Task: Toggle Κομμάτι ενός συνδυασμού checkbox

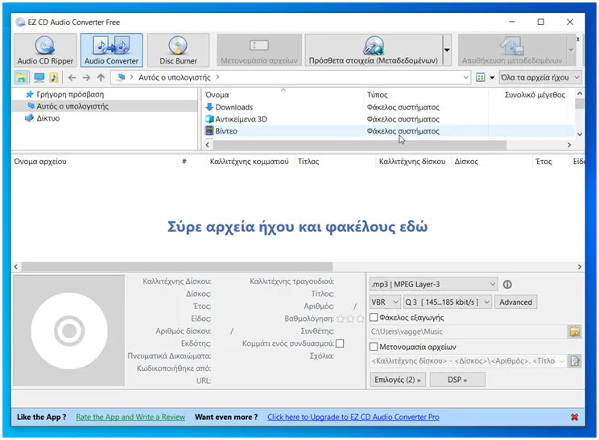Action: coord(340,343)
